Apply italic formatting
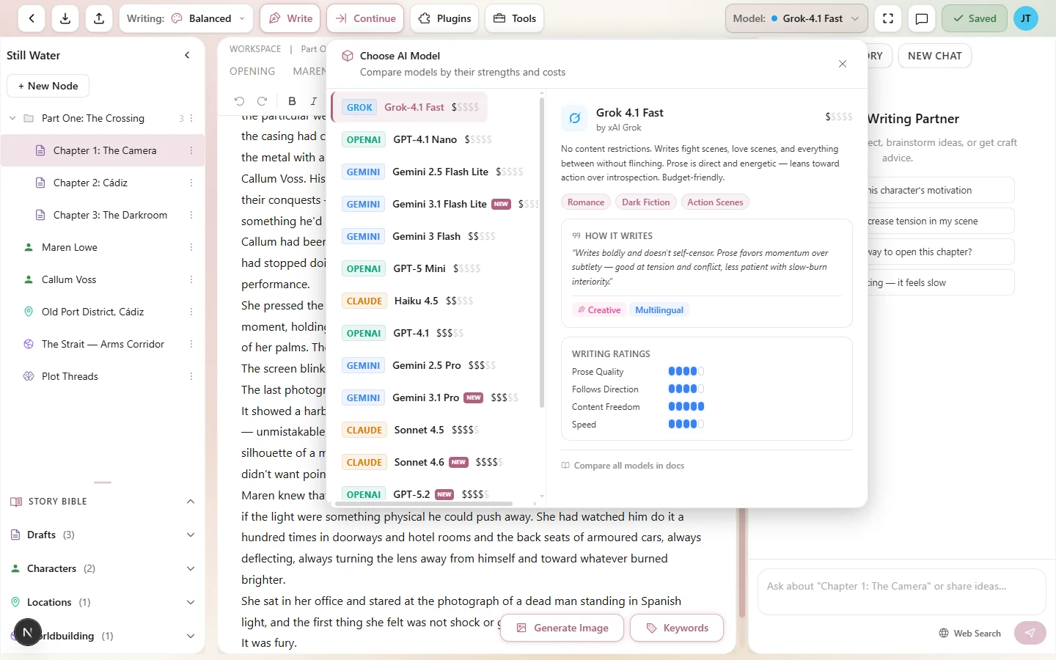 (x=313, y=101)
